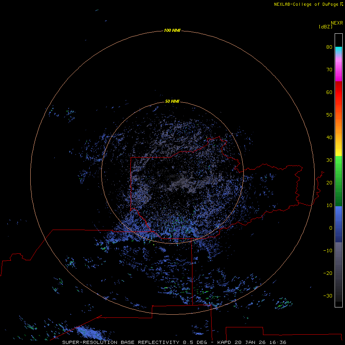Click the 0 dBZ scale value
The width and height of the screenshot is (345, 345).
coord(331,228)
